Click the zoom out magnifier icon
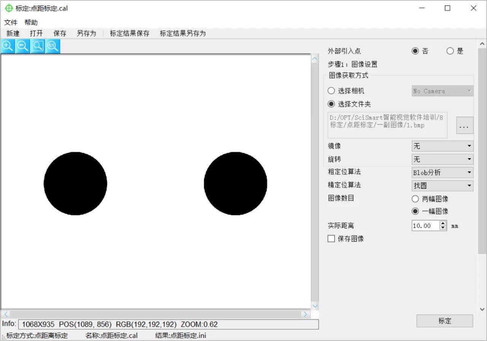487x341 pixels. pos(22,46)
